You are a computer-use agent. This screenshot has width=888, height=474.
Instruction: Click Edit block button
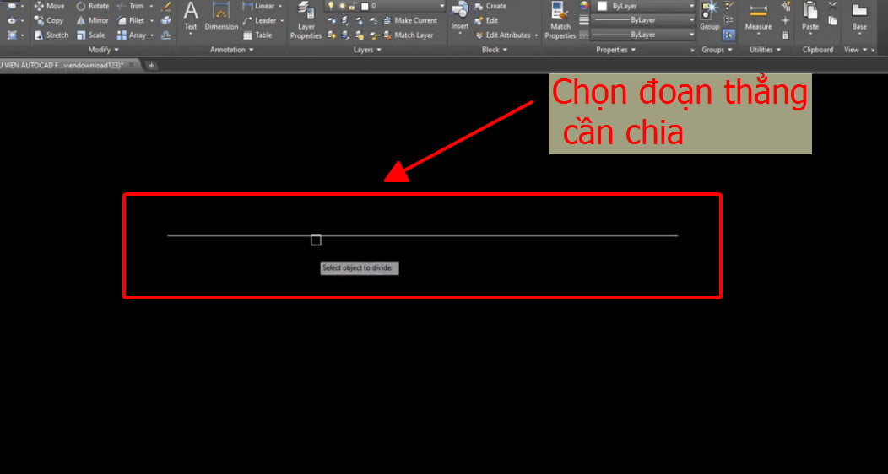click(486, 20)
